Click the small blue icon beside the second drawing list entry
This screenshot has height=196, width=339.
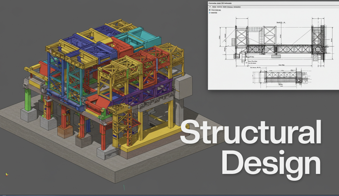210,13
